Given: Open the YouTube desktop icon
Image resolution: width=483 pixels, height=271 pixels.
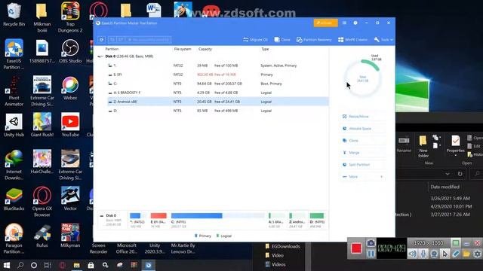Looking at the screenshot, I should point(70,125).
